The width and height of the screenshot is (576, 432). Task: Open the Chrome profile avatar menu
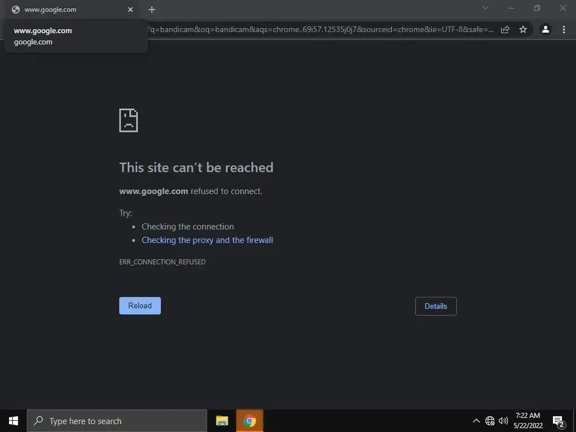pyautogui.click(x=546, y=29)
